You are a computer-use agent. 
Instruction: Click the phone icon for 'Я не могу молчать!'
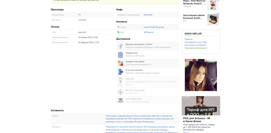(x=121, y=72)
